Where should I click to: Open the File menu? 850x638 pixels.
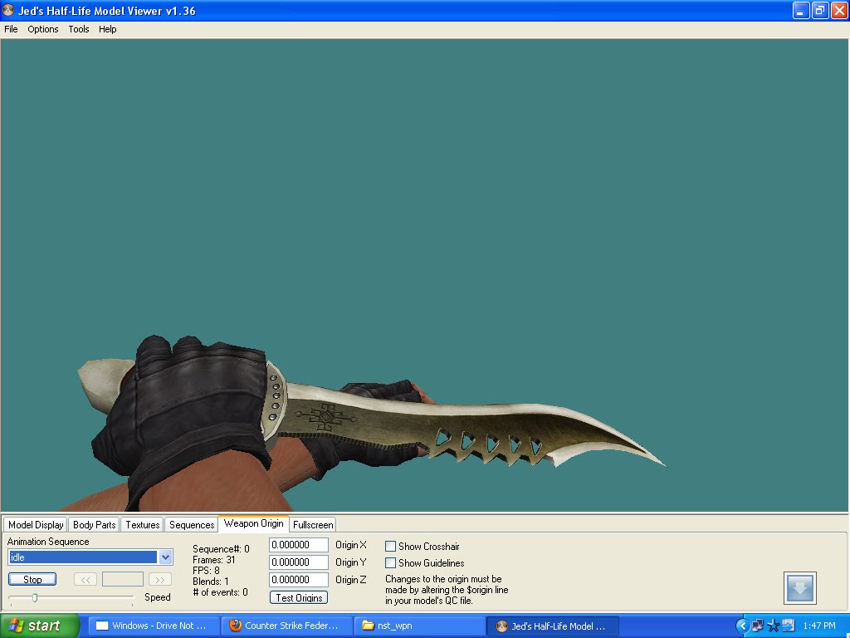pos(11,29)
